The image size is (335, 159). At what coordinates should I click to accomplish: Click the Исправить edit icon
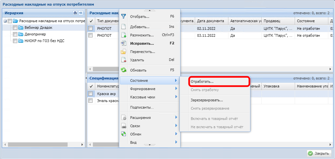[124, 43]
